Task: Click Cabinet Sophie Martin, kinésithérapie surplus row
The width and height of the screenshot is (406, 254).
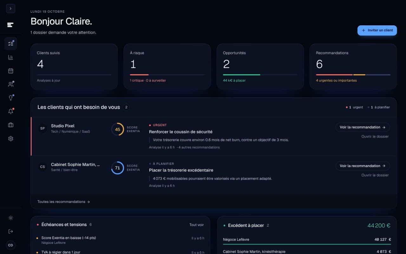Action: click(x=307, y=251)
